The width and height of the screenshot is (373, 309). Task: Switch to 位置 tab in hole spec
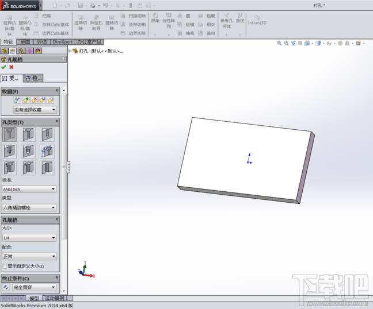pyautogui.click(x=33, y=78)
